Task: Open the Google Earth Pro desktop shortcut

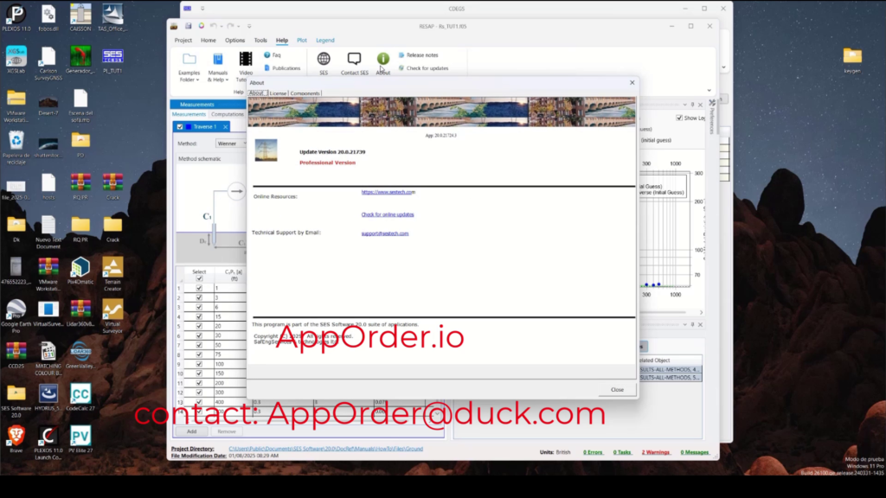Action: (16, 316)
